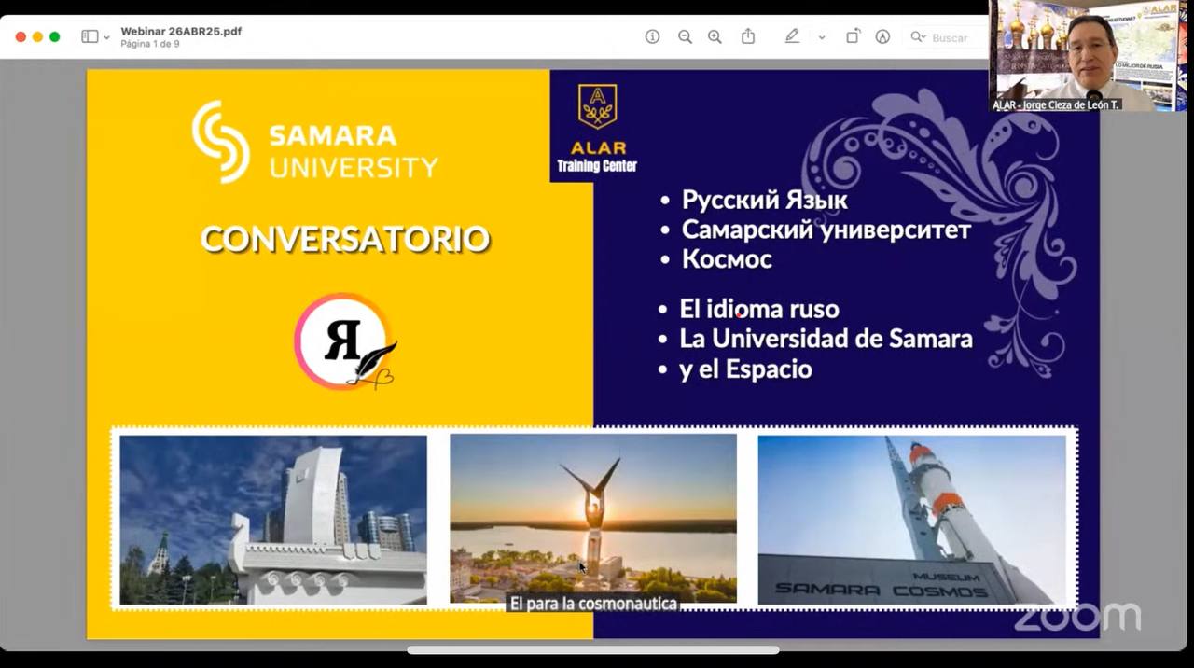Click the Samara Cosmos rocket photo
This screenshot has width=1194, height=668.
tap(912, 520)
